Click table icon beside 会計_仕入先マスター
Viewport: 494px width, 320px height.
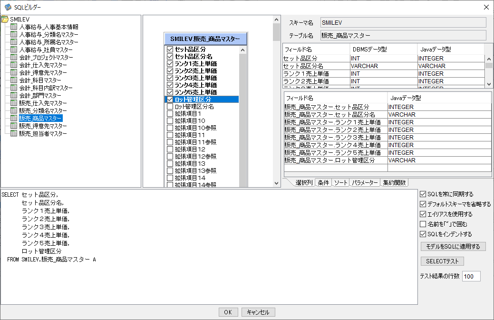click(14, 65)
